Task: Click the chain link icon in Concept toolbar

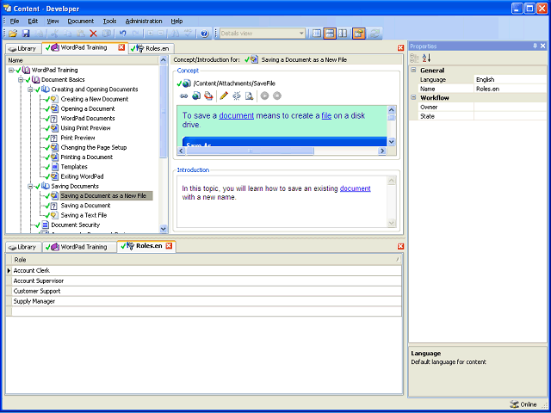Action: [183, 96]
